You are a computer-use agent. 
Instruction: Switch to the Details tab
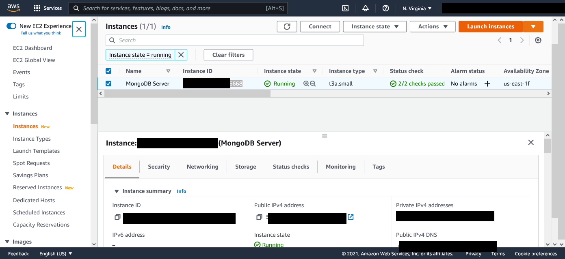click(x=122, y=167)
